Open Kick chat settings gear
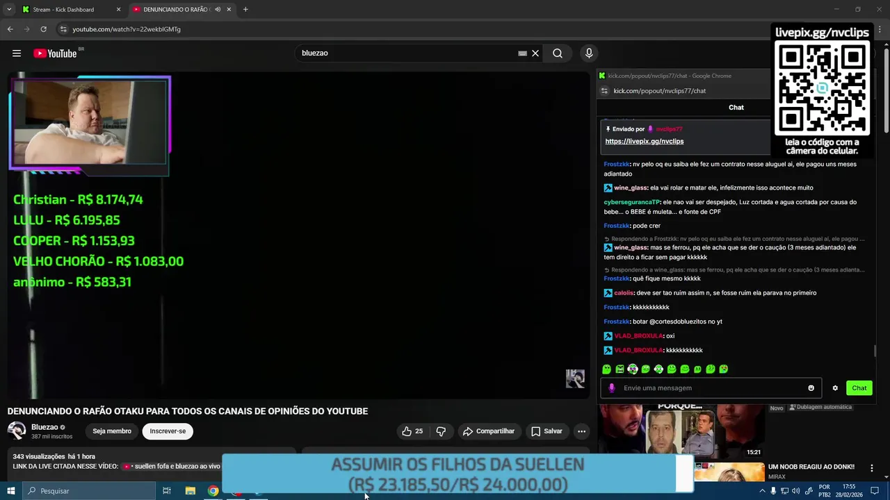The width and height of the screenshot is (890, 500). pyautogui.click(x=835, y=388)
